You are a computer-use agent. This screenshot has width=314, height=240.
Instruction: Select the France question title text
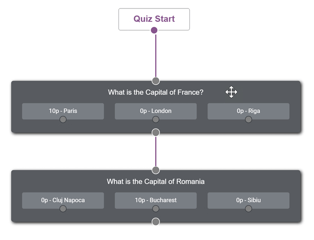click(156, 92)
